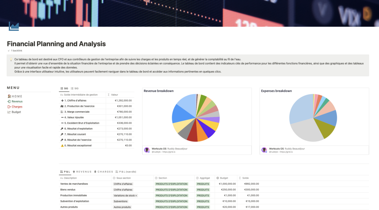This screenshot has width=379, height=210.
Task: Click Chiffre d'affaires tag in Ventes de marchandises row
Action: pyautogui.click(x=123, y=184)
